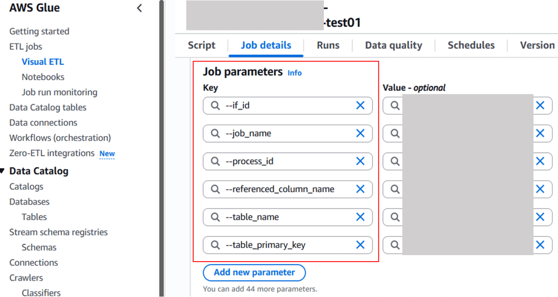Click the --process_id key input field

click(x=288, y=161)
